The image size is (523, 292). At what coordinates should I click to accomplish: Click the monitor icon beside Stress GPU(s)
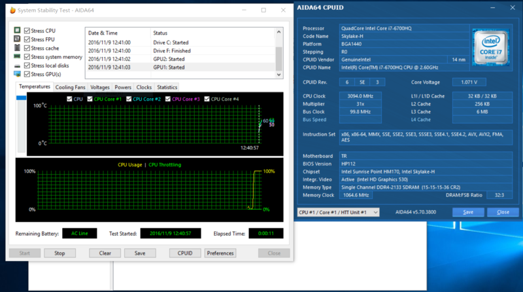(x=18, y=74)
